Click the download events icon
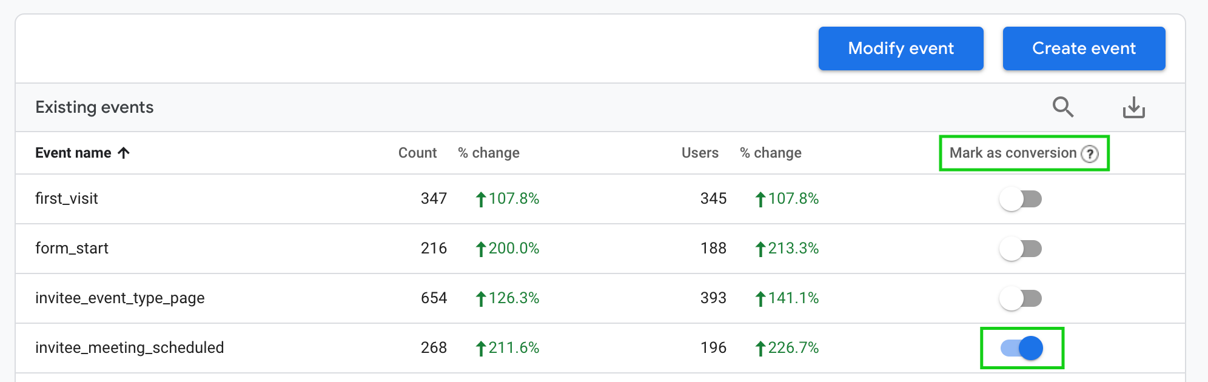The width and height of the screenshot is (1208, 382). click(1133, 107)
